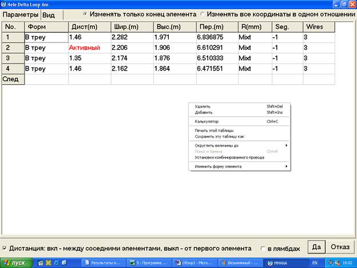The image size is (357, 268).
Task: Open the пуск start menu
Action: 17,263
